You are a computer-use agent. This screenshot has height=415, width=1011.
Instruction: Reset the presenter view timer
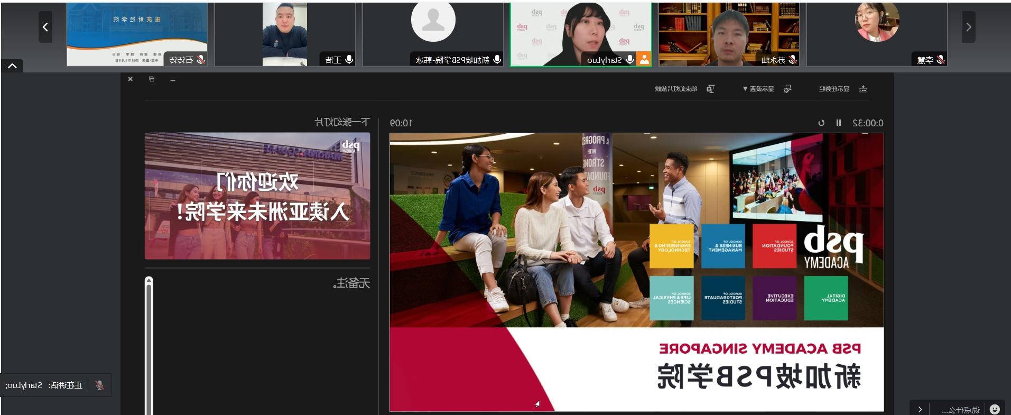coord(821,123)
